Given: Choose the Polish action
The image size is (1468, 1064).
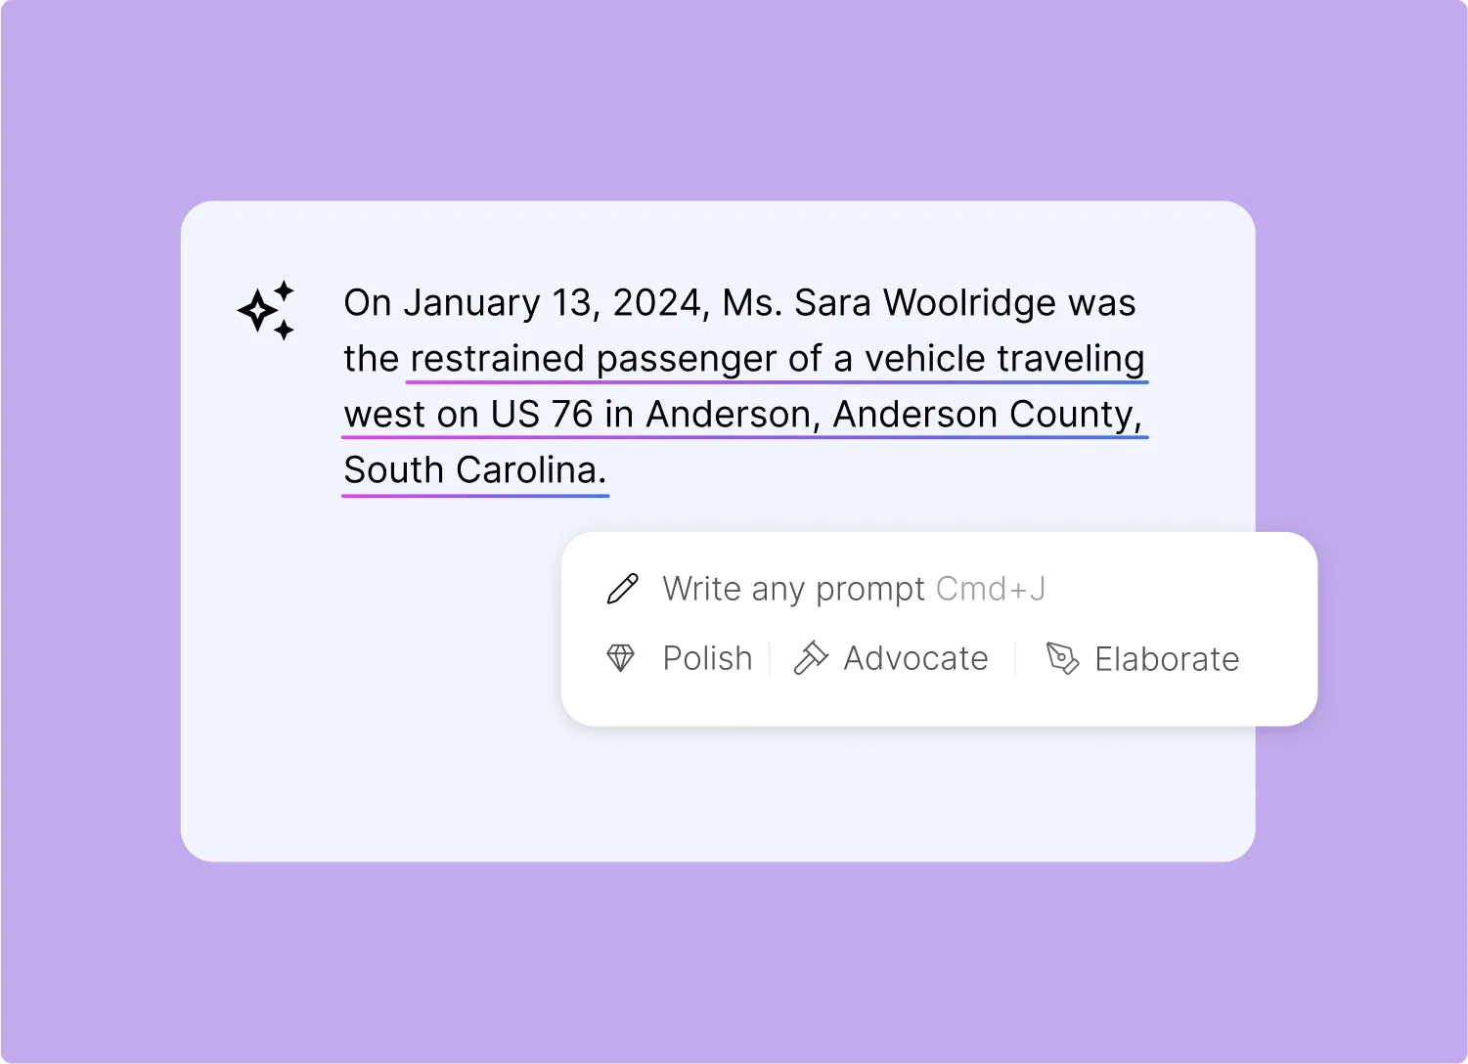Looking at the screenshot, I should (x=707, y=658).
